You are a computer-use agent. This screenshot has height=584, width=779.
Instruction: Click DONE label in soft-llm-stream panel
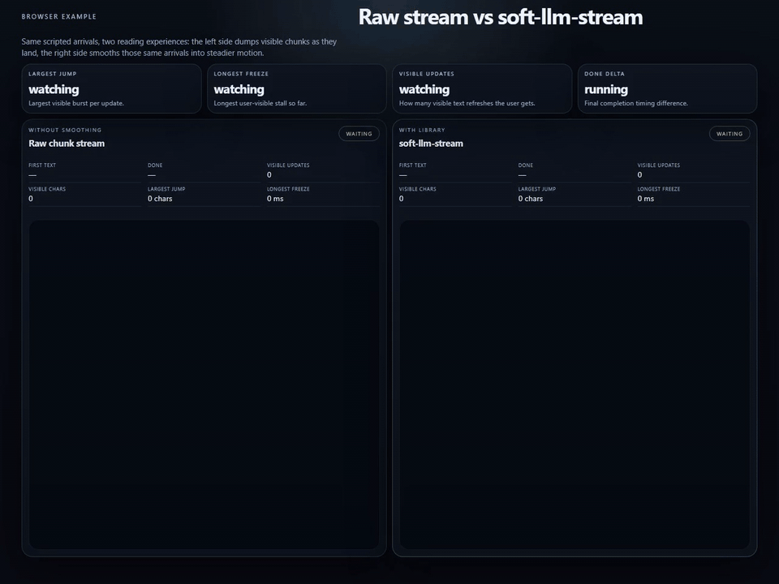pos(526,165)
